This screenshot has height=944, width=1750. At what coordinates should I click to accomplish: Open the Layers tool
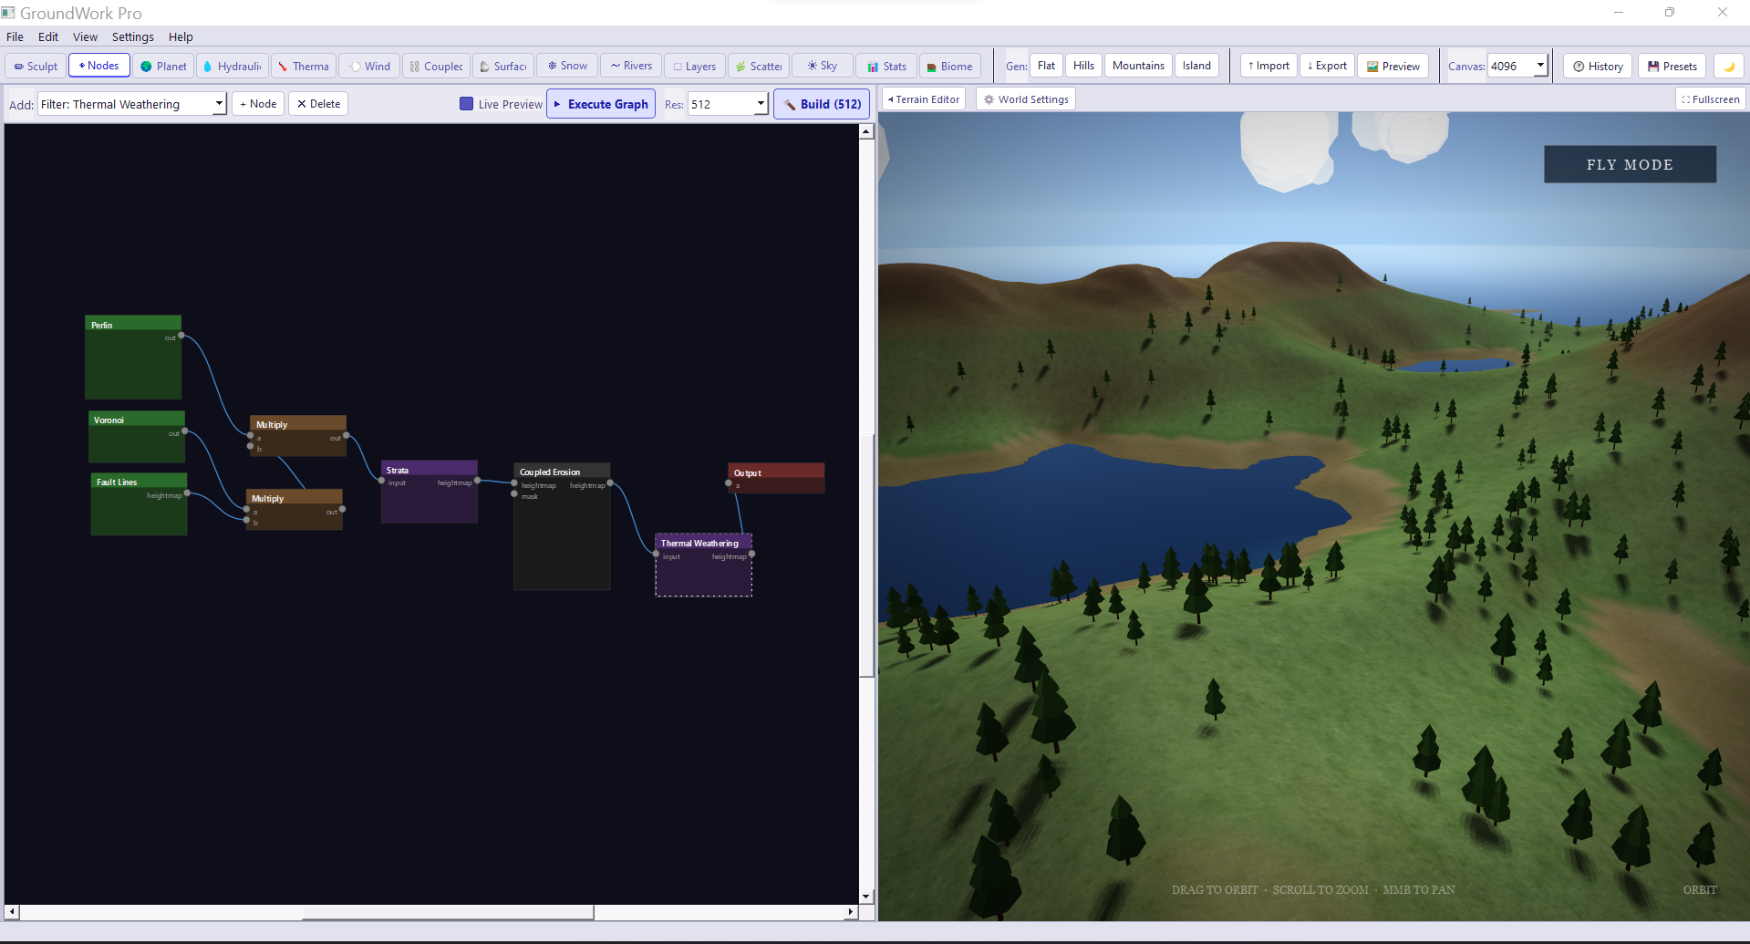pos(695,66)
